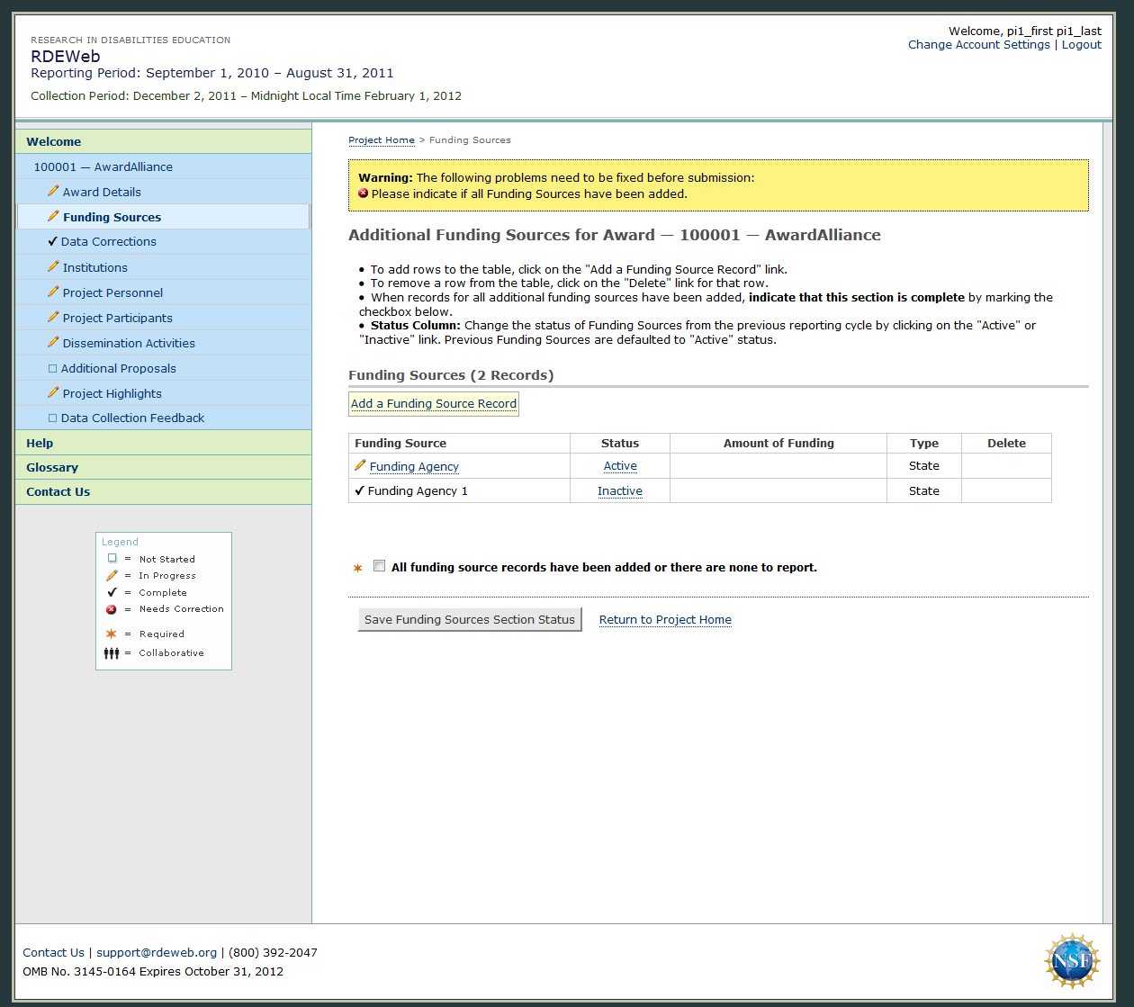Click the pencil icon beside Award Details
The width and height of the screenshot is (1134, 1007).
(x=53, y=191)
